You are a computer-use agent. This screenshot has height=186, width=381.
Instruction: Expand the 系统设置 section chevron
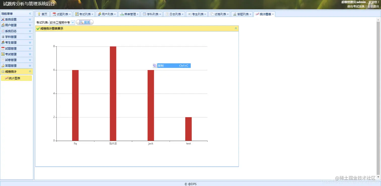30,19
